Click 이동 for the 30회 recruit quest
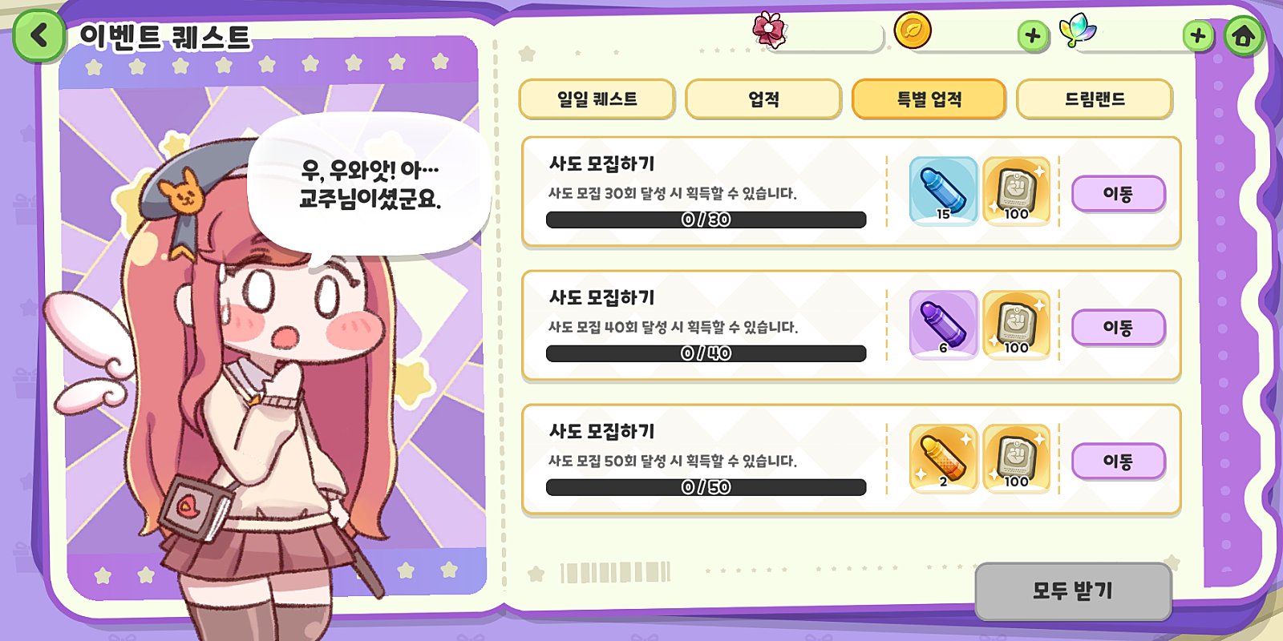 (x=1118, y=194)
